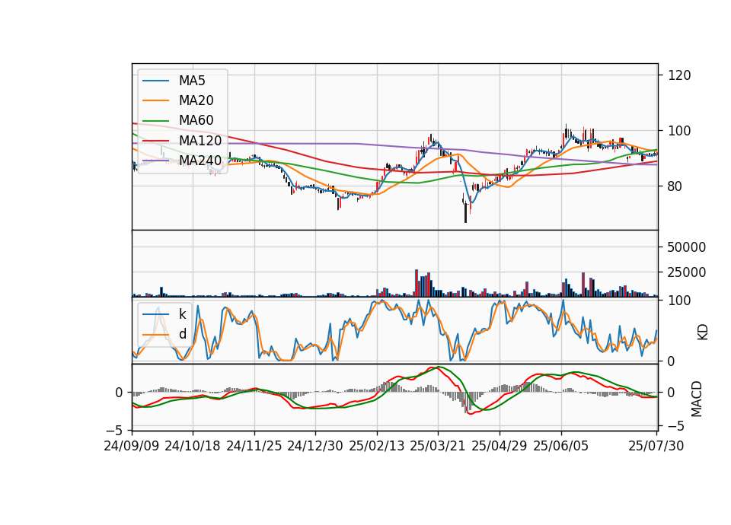Click the 25/02/13 date label
This screenshot has width=731, height=525.
click(x=377, y=446)
